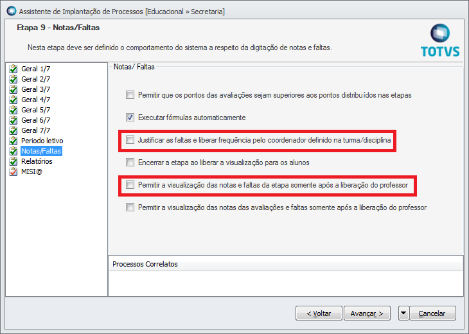This screenshot has height=334, width=469.
Task: Enable Justificar as faltas pelo coordenador checkbox
Action: [130, 139]
